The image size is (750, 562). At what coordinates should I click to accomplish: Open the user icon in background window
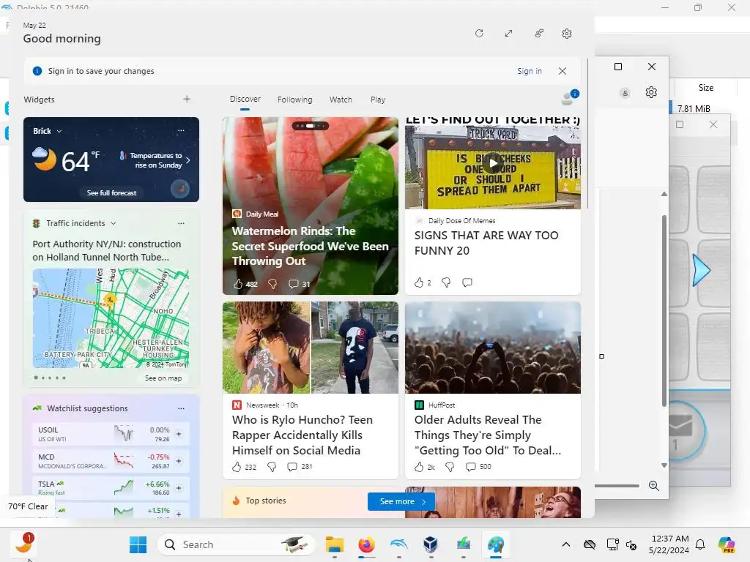point(625,93)
